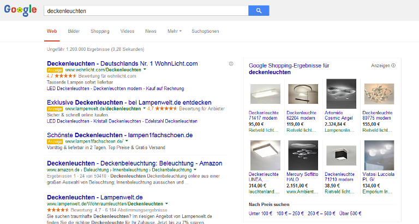The width and height of the screenshot is (419, 224).
Task: Filter by price Über 500 €
Action: pyautogui.click(x=350, y=214)
